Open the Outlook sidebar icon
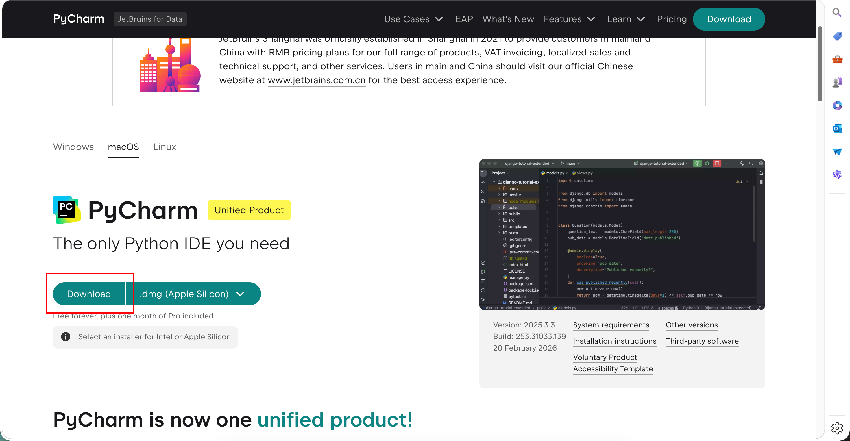 [837, 128]
